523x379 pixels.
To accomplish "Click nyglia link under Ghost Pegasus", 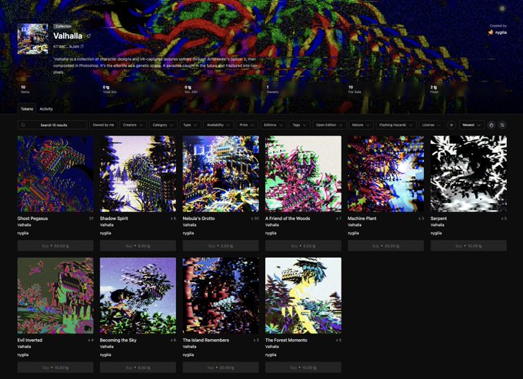I will click(23, 233).
